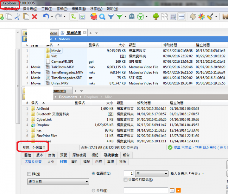Add new tab with plus beside 搜尋結果
The image size is (228, 194).
[x=91, y=33]
